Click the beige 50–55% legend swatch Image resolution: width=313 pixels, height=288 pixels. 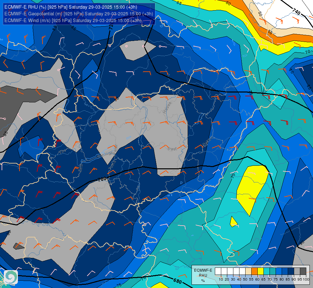pos(248,271)
